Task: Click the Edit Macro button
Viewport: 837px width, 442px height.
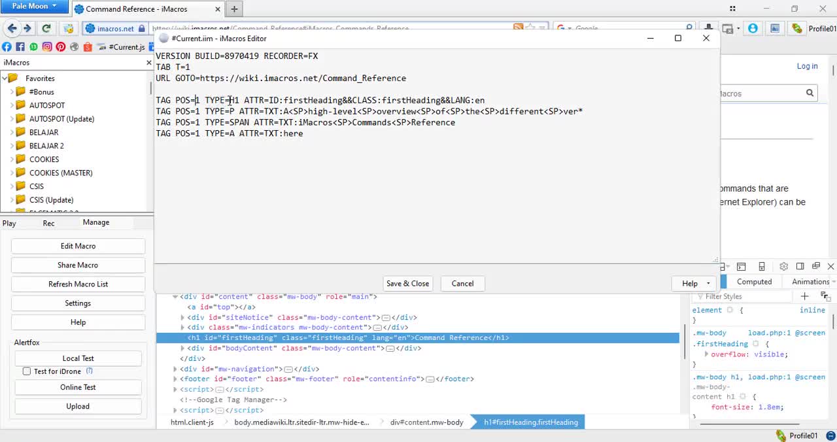Action: click(x=78, y=246)
